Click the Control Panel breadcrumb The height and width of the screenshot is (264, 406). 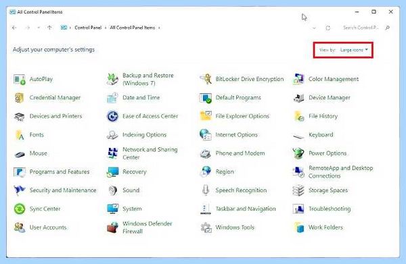[x=88, y=28]
